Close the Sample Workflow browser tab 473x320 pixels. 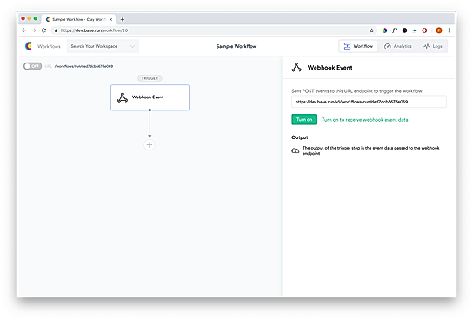click(x=110, y=19)
